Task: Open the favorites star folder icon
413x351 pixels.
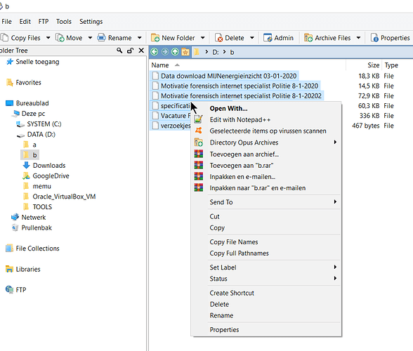Action: coord(185,52)
